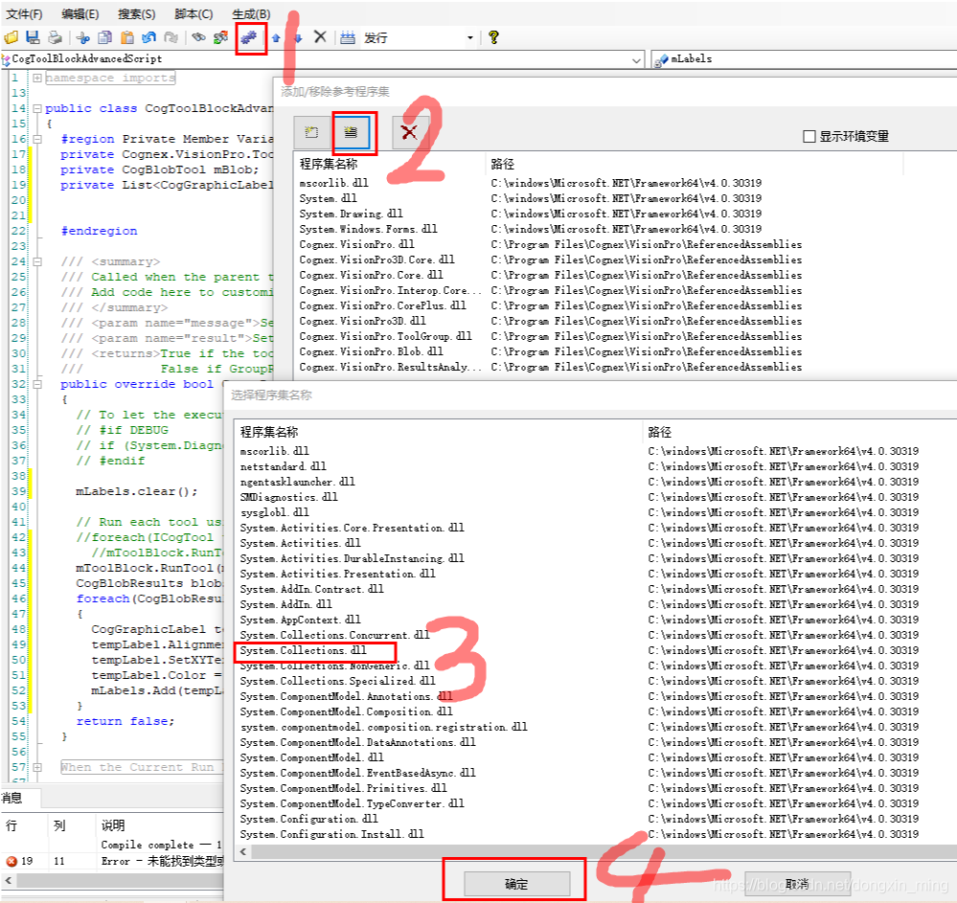The width and height of the screenshot is (957, 903).
Task: Open Find with the binoculars icon
Action: click(x=198, y=38)
